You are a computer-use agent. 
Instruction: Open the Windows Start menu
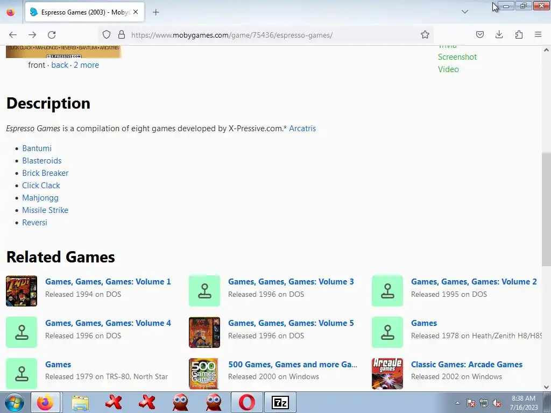point(14,402)
